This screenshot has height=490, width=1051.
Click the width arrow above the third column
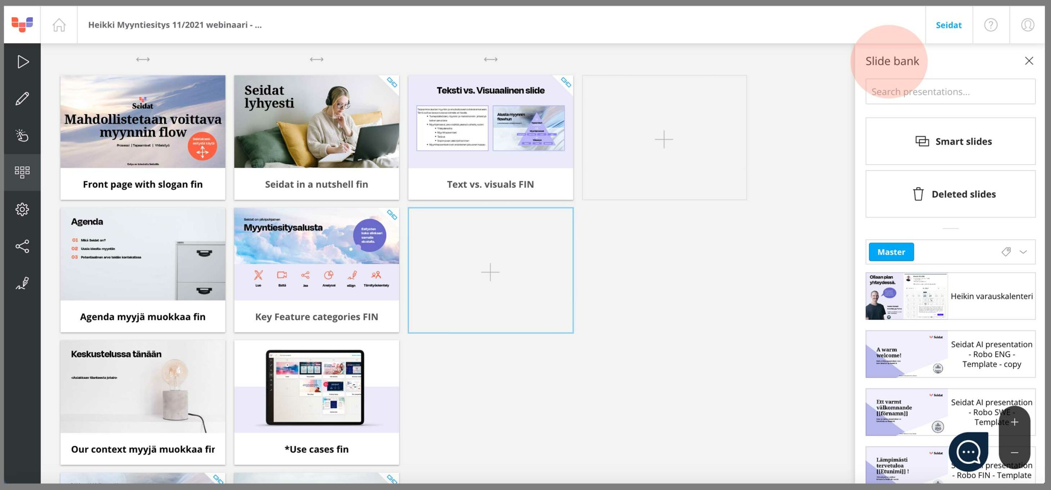[x=491, y=60]
